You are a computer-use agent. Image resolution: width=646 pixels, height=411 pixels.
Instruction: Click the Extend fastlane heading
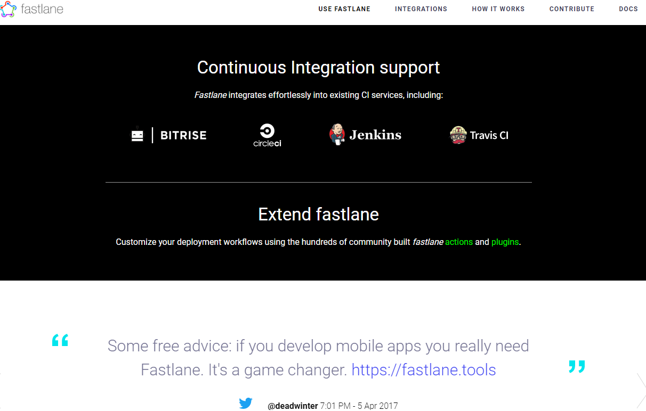click(319, 214)
